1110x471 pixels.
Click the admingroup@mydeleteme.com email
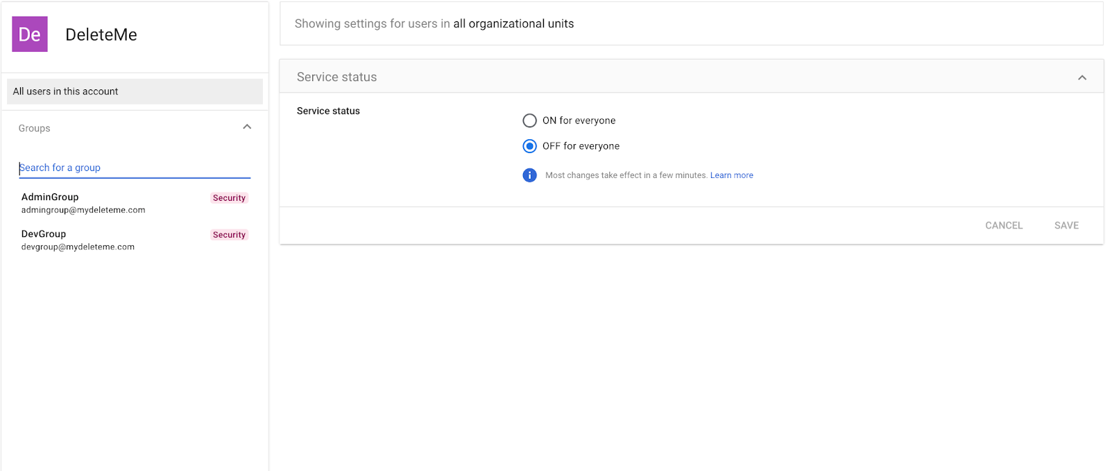[x=83, y=210]
